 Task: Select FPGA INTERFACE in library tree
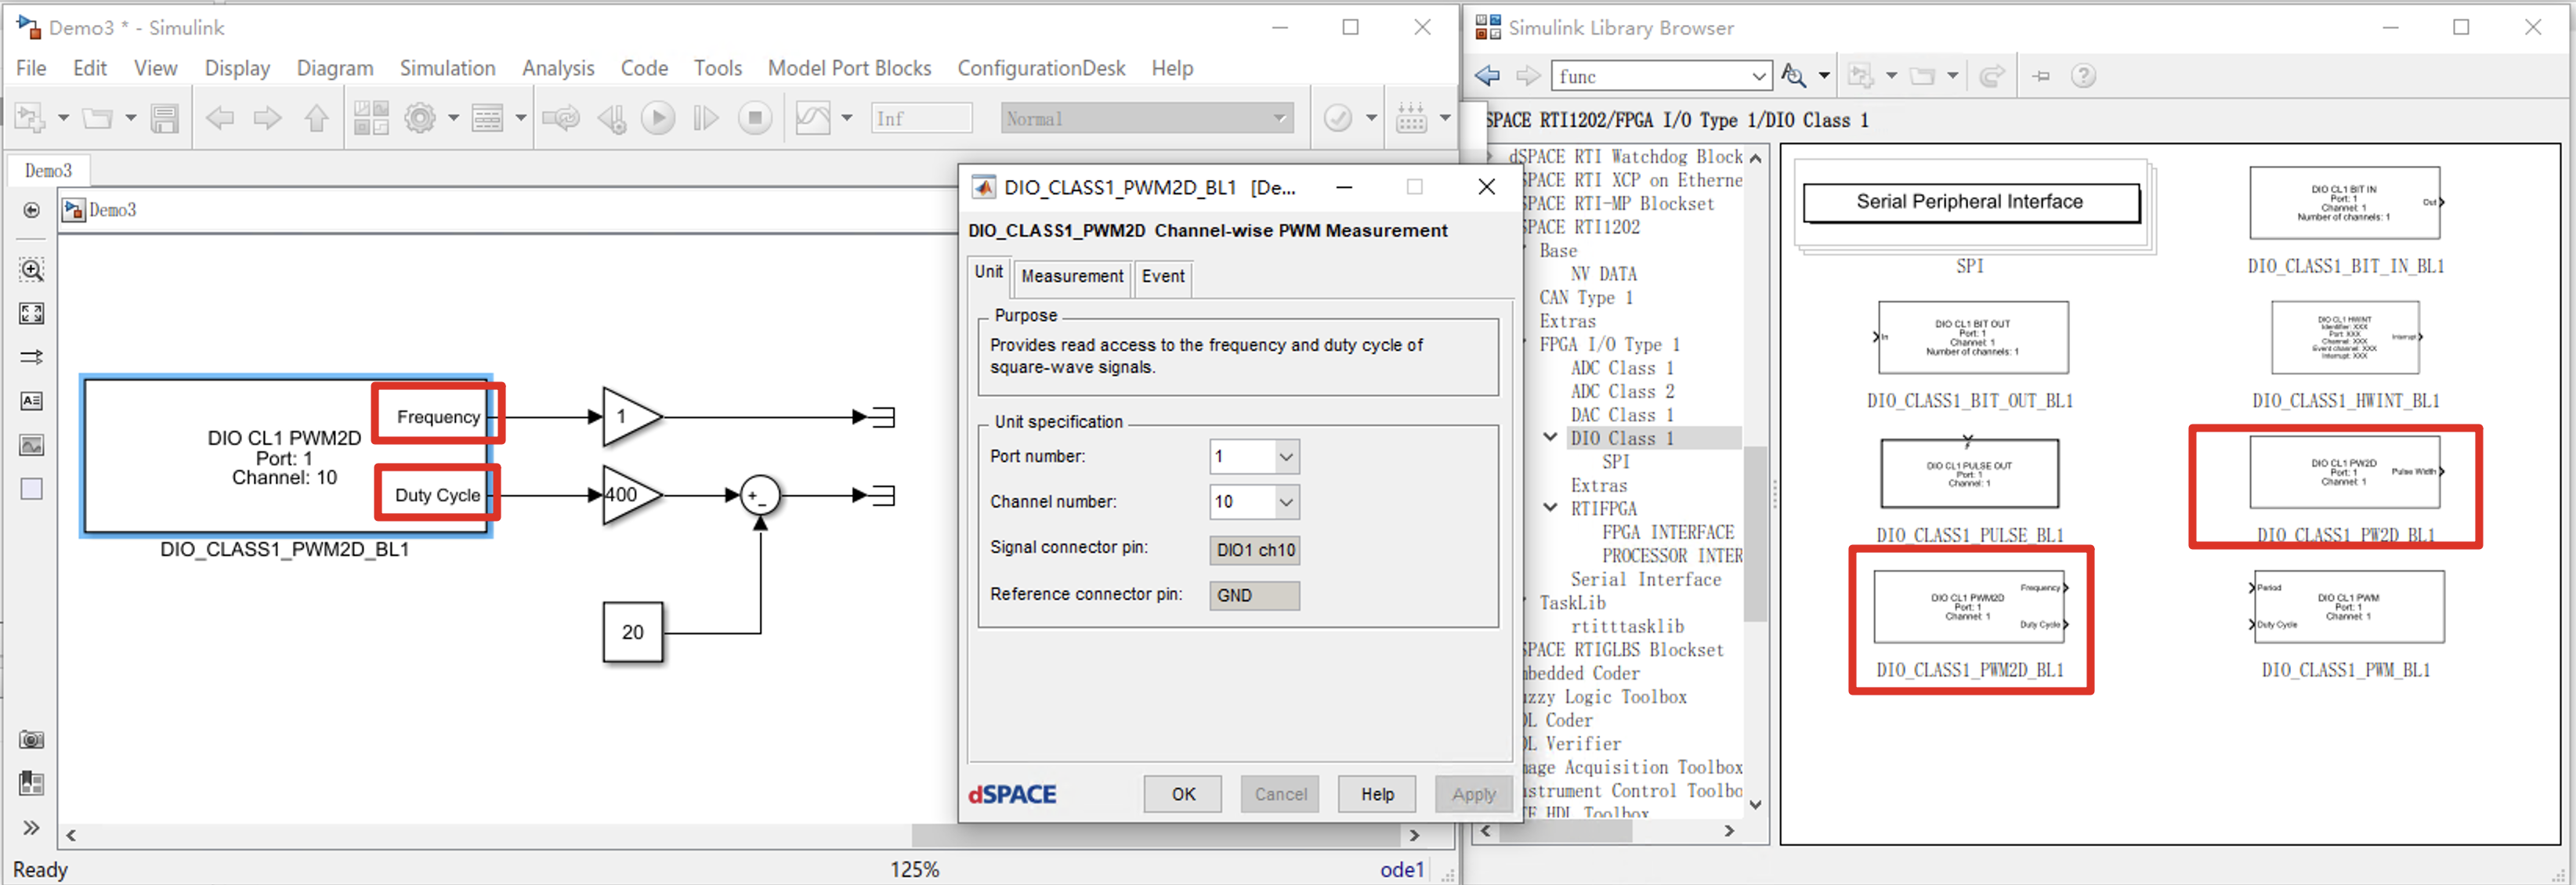[1668, 532]
